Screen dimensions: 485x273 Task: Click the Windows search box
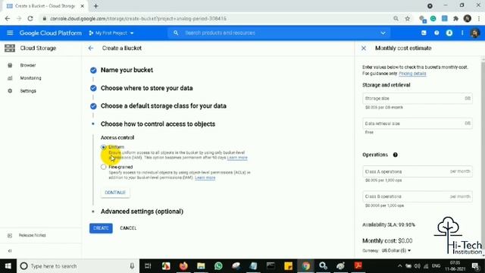(x=77, y=266)
